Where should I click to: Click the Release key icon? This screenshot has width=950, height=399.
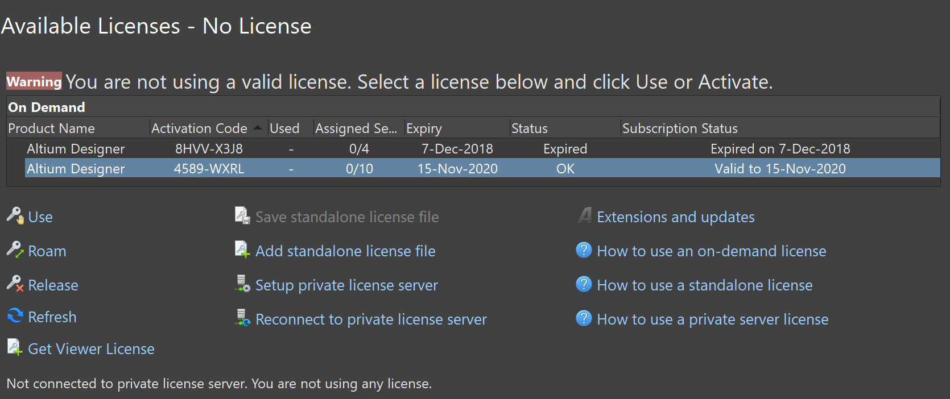(x=15, y=284)
